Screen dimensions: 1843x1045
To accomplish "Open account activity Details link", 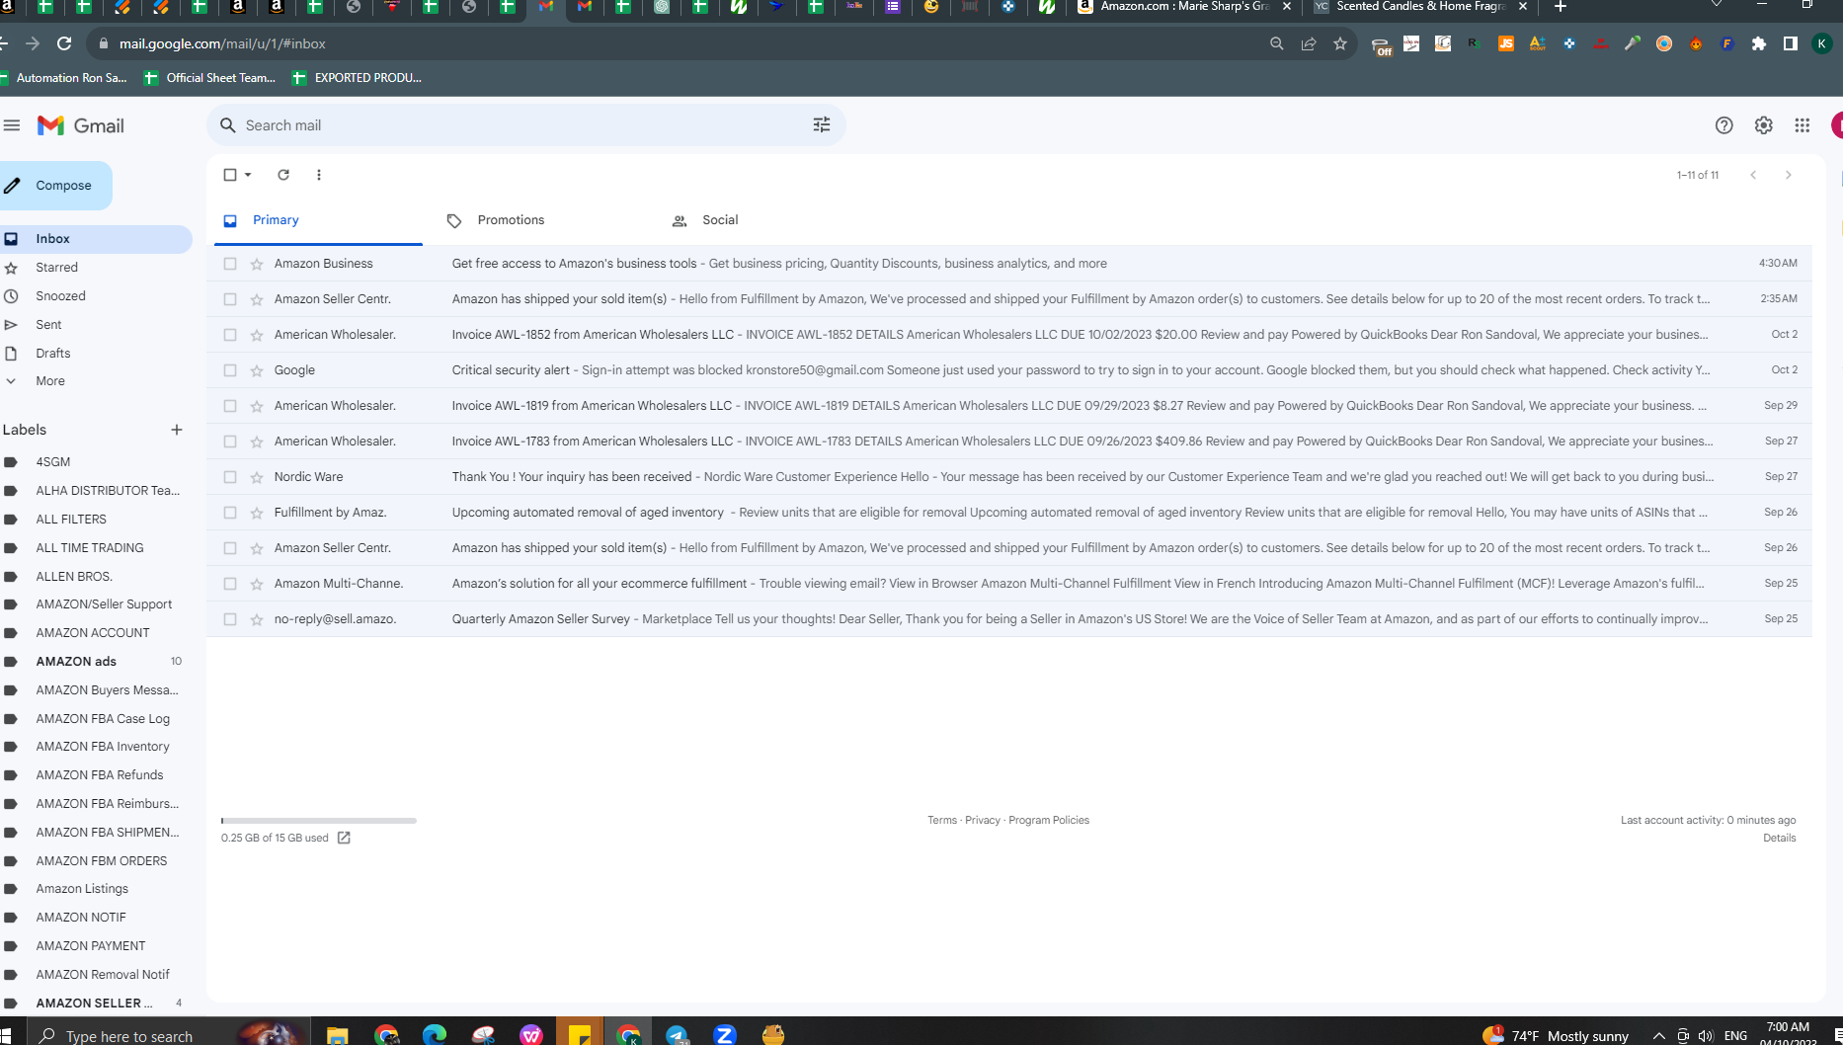I will 1780,838.
